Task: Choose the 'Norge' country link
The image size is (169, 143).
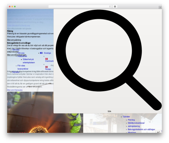Action: tap(48, 69)
